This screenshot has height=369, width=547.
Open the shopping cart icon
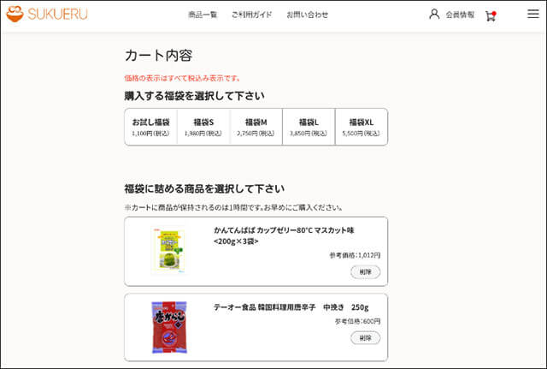tap(491, 15)
